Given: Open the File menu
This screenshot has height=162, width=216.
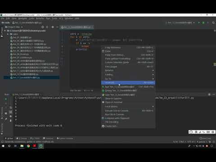Looking at the screenshot, I should coord(3,18).
